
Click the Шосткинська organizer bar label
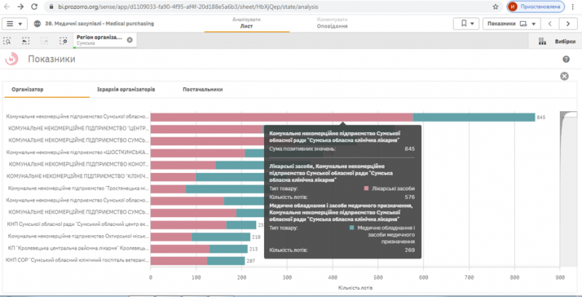(x=78, y=152)
